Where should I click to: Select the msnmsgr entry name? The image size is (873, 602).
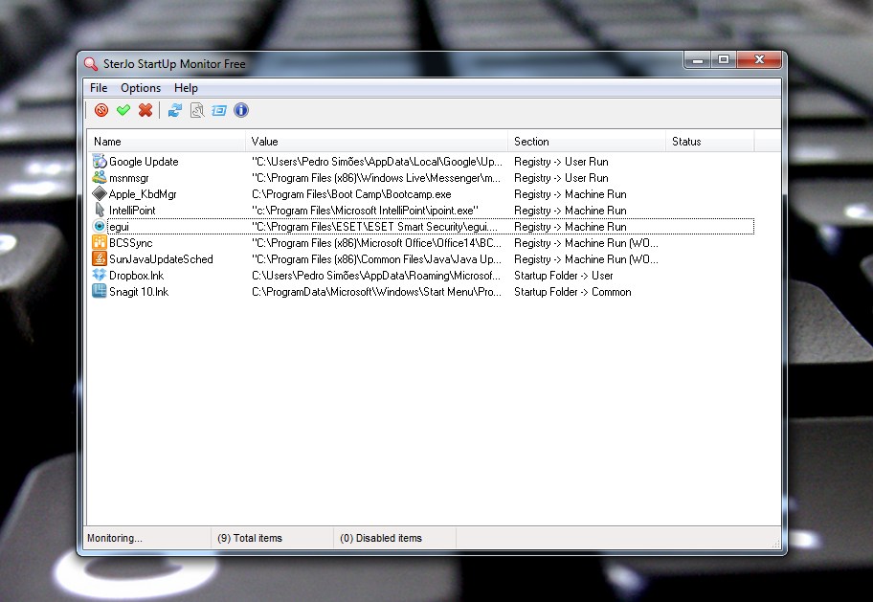(129, 178)
